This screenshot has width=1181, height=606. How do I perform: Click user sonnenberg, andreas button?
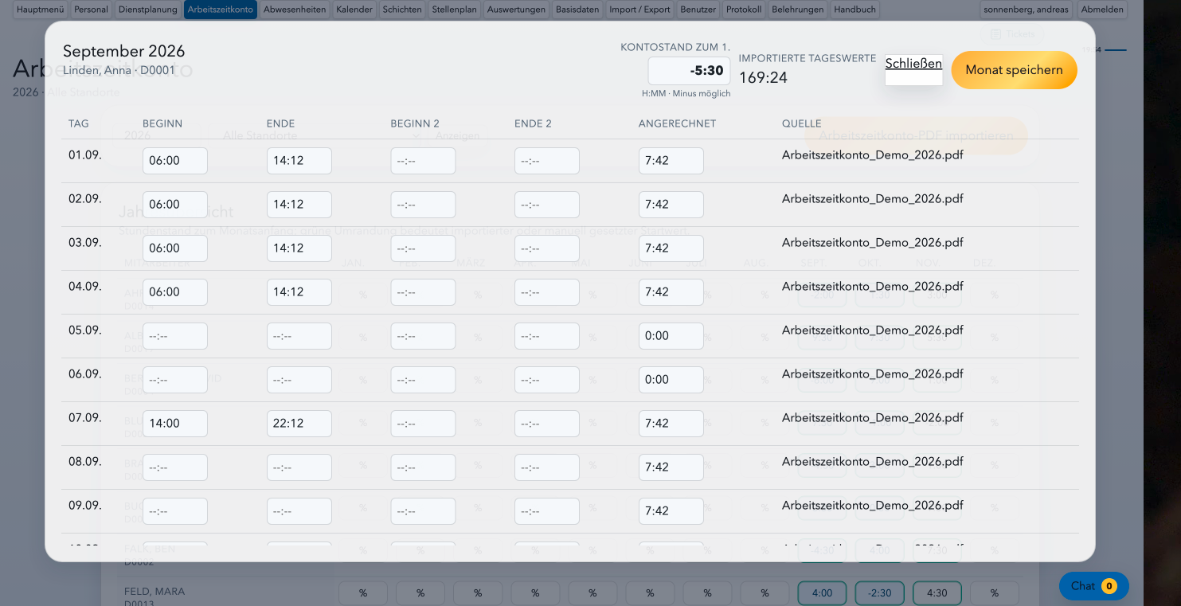tap(1027, 10)
